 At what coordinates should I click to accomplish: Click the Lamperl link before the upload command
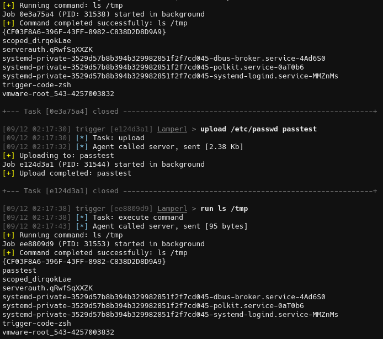(x=172, y=129)
